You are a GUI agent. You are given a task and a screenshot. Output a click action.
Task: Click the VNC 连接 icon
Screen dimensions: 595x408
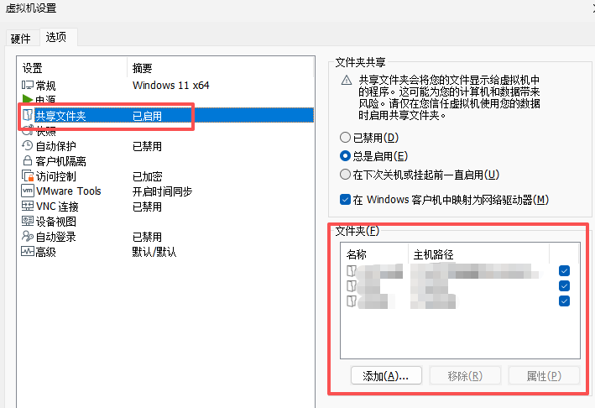click(x=28, y=206)
